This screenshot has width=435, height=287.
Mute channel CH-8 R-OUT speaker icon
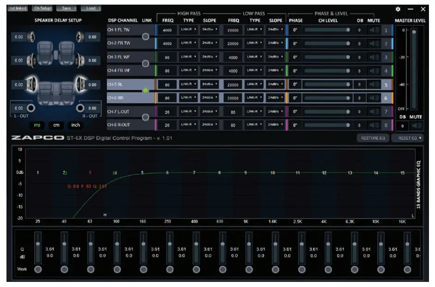(374, 125)
